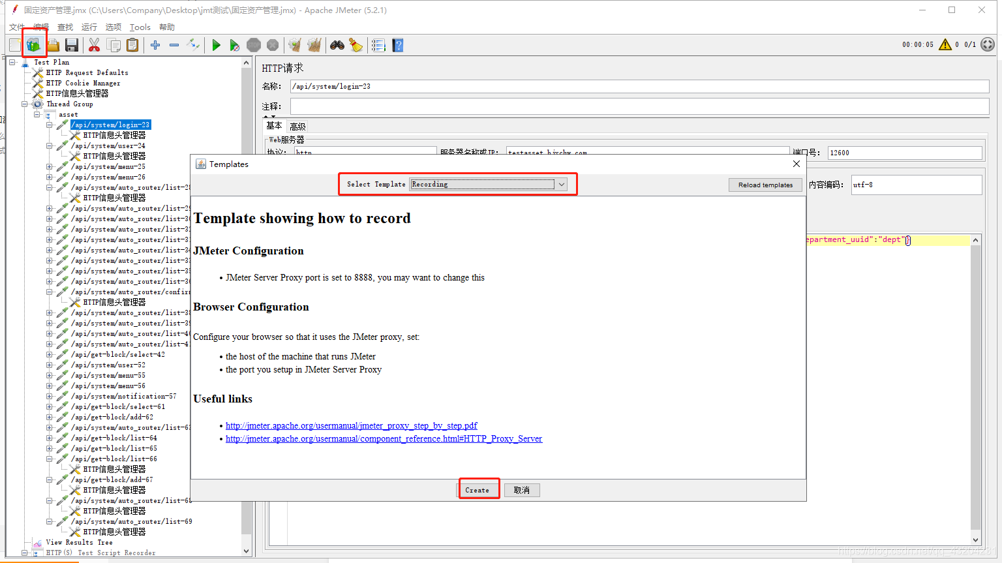Open the 文件 menu
This screenshot has height=563, width=1002.
(16, 27)
